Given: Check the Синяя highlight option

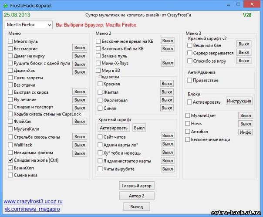Looking at the screenshot, I should (100, 108).
